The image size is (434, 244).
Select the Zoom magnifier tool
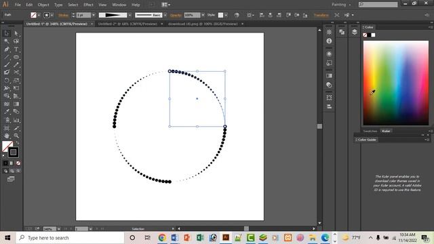coord(16,136)
